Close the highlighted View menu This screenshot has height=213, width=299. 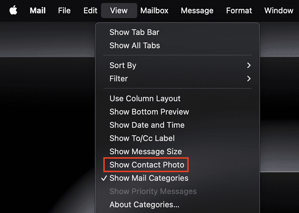119,10
